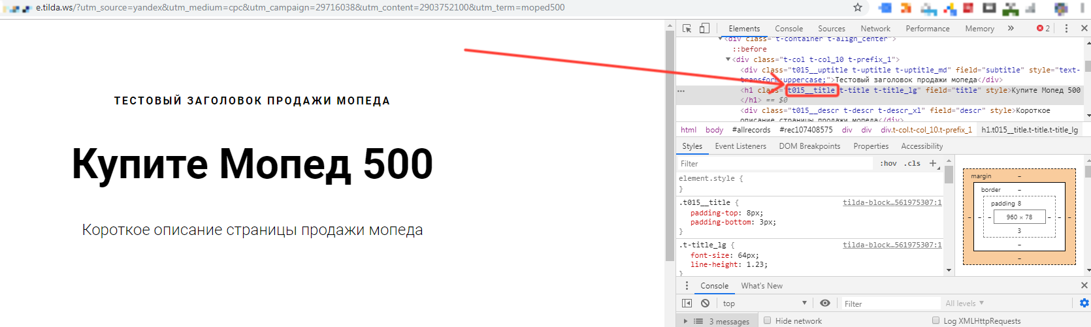Open DevTools customize three-dot menu
Image resolution: width=1091 pixels, height=327 pixels.
1066,29
